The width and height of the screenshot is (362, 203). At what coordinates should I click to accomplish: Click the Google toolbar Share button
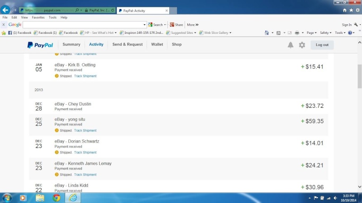pos(176,25)
